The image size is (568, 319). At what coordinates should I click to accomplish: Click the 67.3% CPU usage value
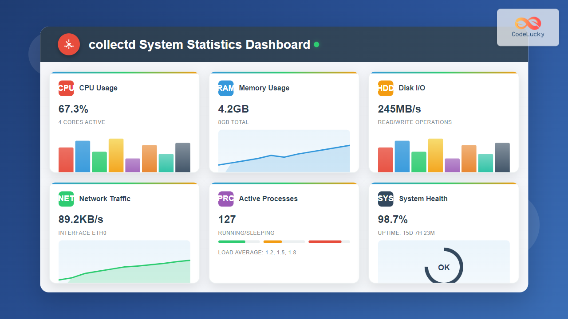pyautogui.click(x=73, y=109)
